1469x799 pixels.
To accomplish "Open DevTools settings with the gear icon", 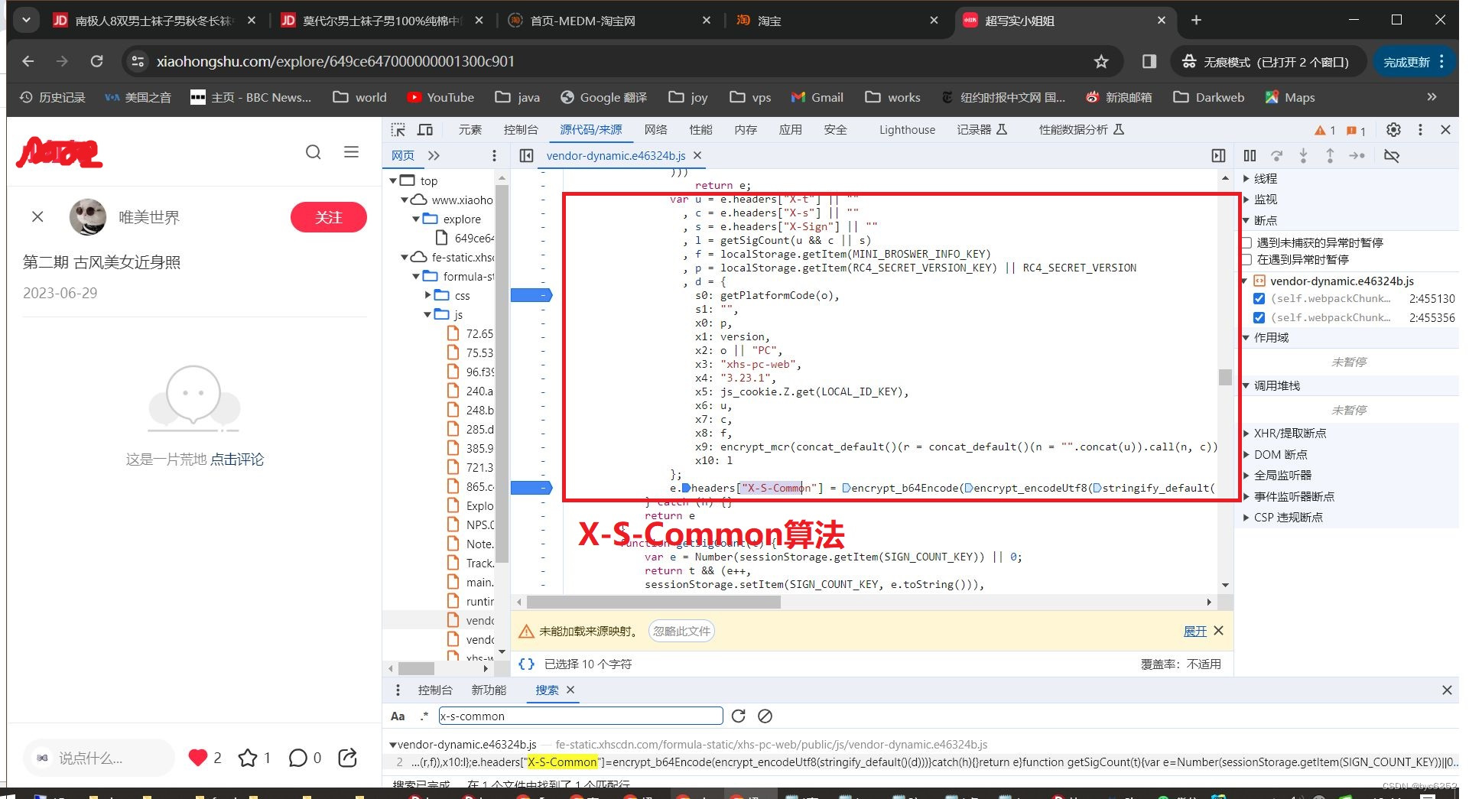I will coord(1393,130).
